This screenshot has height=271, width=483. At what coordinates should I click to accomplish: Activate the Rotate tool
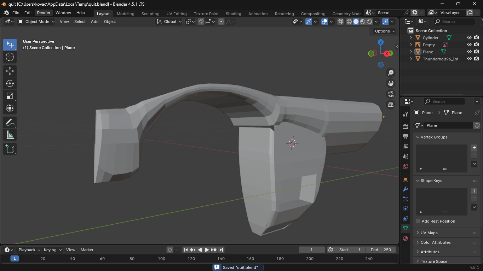[x=10, y=83]
